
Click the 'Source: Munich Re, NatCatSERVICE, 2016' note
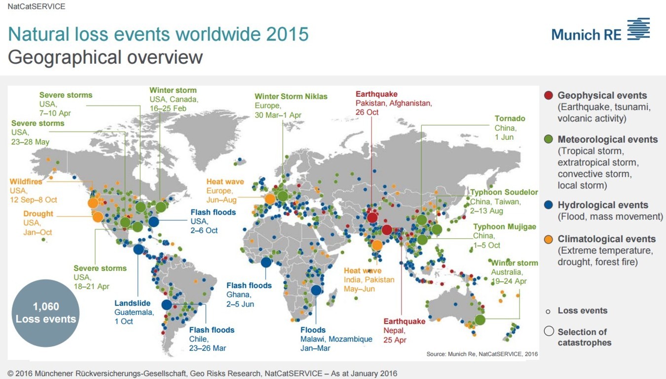click(x=482, y=354)
